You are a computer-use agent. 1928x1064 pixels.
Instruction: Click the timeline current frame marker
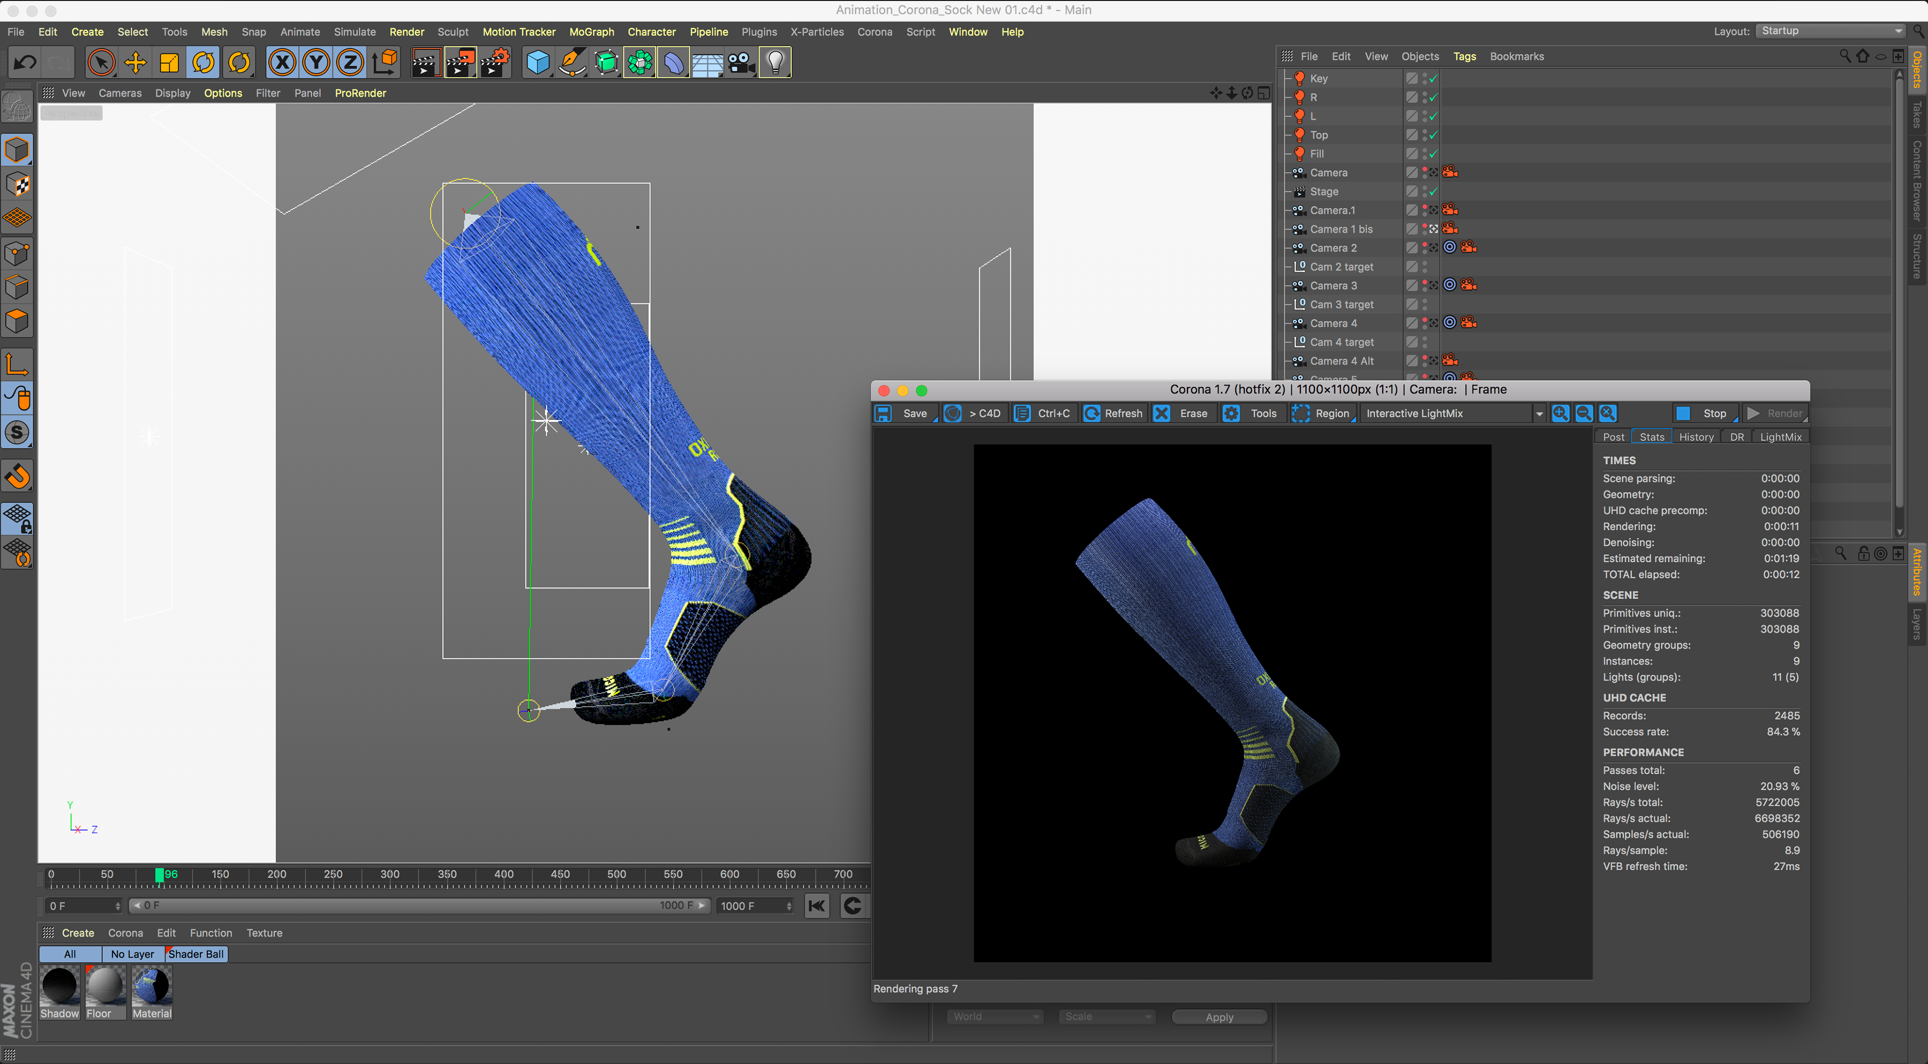pyautogui.click(x=160, y=875)
